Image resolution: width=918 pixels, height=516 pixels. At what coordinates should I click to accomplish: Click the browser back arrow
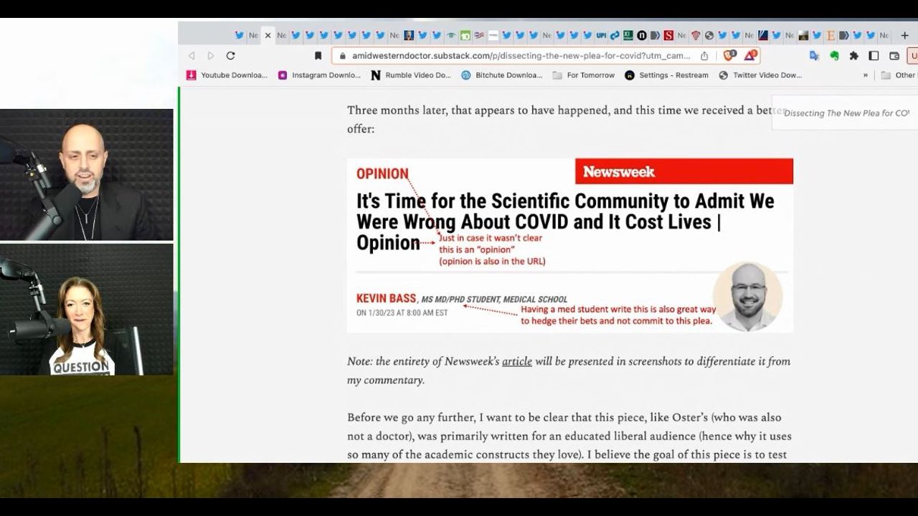point(191,56)
